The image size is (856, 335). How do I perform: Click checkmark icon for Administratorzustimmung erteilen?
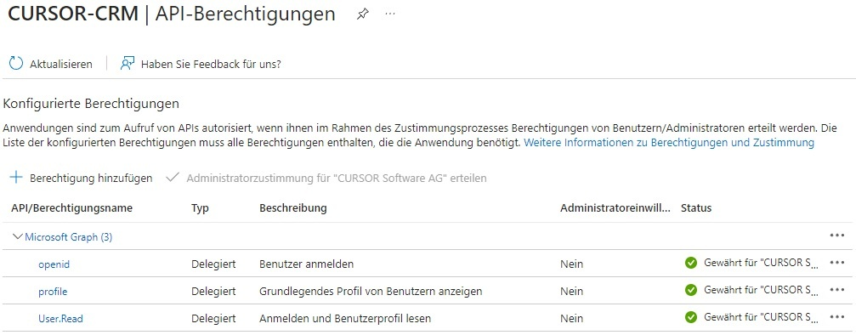(173, 178)
